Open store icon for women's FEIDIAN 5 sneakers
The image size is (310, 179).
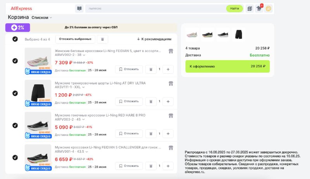(171, 51)
